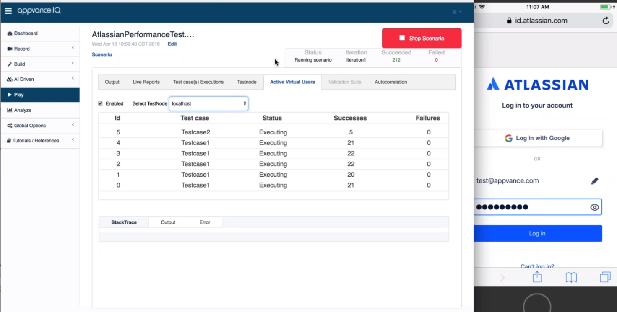Image resolution: width=617 pixels, height=312 pixels.
Task: Select the Active Virtual Users tab
Action: pyautogui.click(x=292, y=82)
